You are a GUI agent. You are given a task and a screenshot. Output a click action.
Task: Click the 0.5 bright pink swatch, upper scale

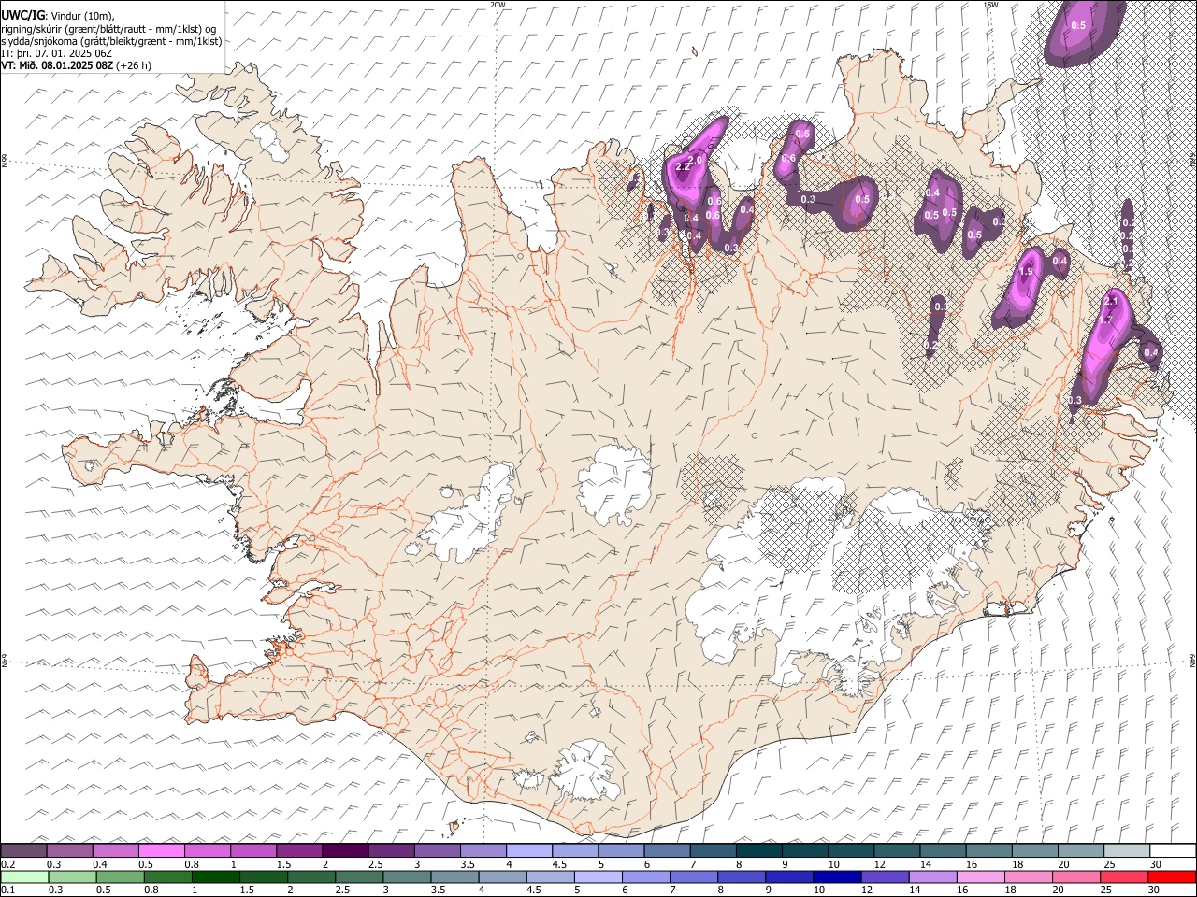pyautogui.click(x=161, y=851)
